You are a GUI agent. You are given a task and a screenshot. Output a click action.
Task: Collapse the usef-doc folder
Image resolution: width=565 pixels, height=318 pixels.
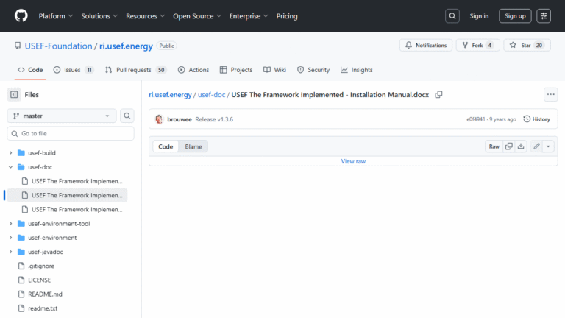11,167
